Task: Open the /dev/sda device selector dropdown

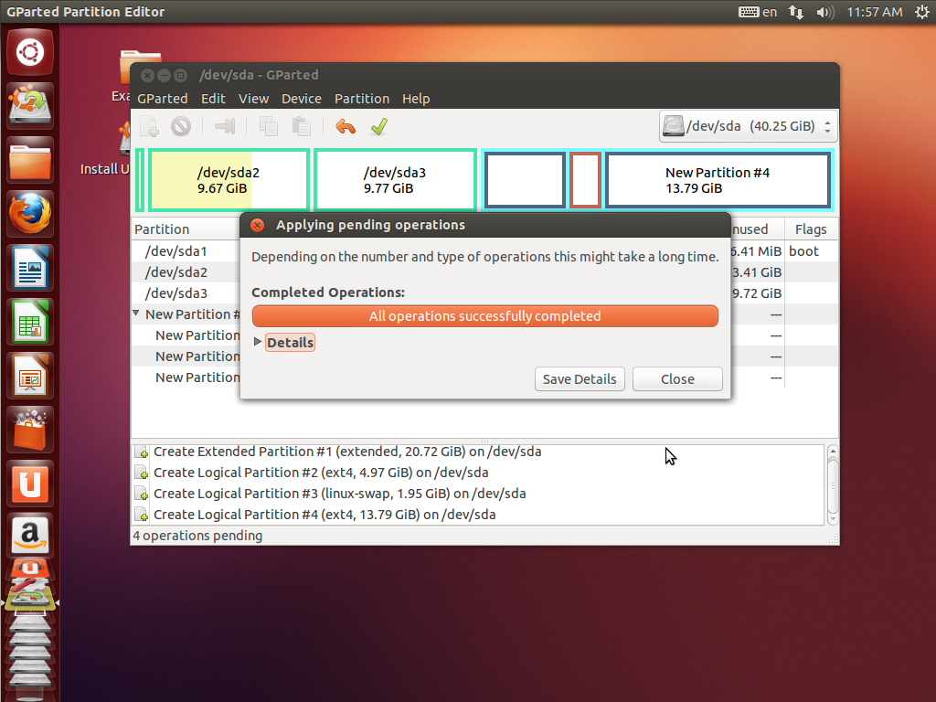Action: [x=748, y=126]
